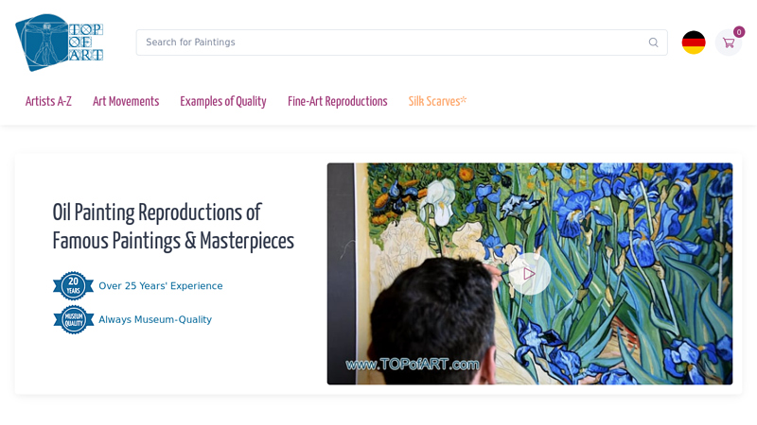
Task: Play the painting reproduction video
Action: click(x=529, y=273)
